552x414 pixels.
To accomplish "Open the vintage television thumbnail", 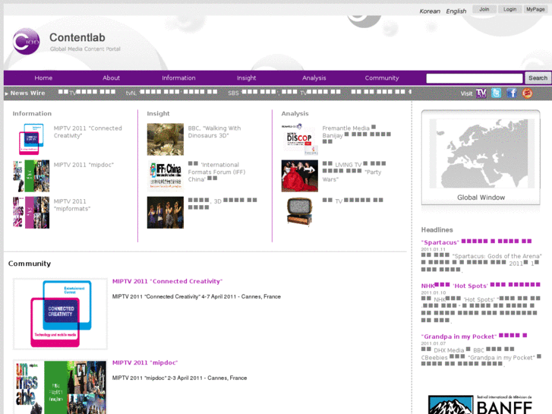I will (x=300, y=211).
